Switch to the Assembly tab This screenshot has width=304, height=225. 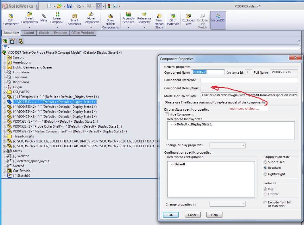[11, 33]
